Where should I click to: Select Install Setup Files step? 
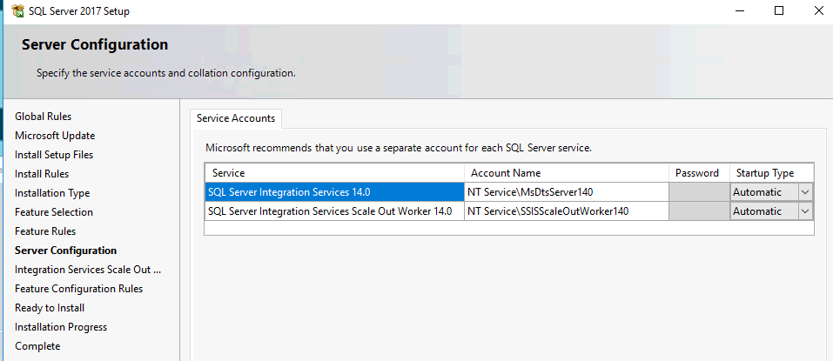pyautogui.click(x=54, y=155)
